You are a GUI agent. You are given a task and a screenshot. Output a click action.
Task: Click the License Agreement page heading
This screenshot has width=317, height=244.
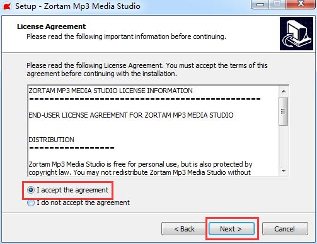51,26
